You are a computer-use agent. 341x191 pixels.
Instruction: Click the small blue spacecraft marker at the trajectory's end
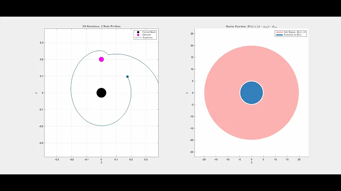click(x=127, y=77)
